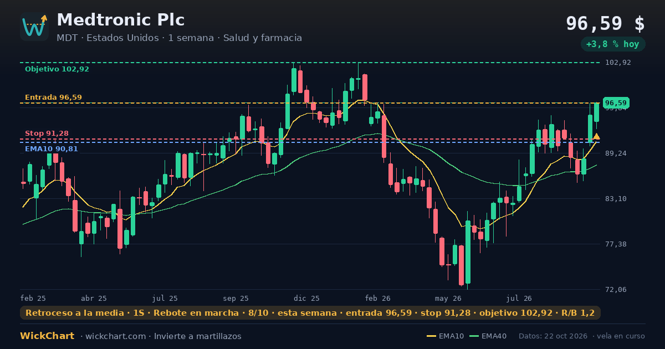Click the EMA40 green legend line

[474, 336]
